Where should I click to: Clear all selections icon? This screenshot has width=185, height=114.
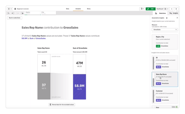pyautogui.click(x=22, y=13)
